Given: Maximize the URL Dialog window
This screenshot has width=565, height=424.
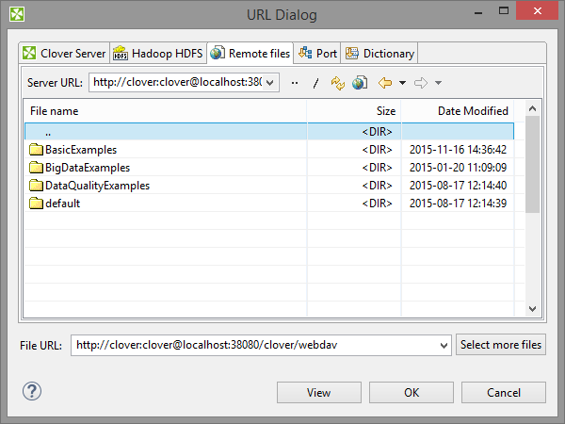Looking at the screenshot, I should 504,10.
